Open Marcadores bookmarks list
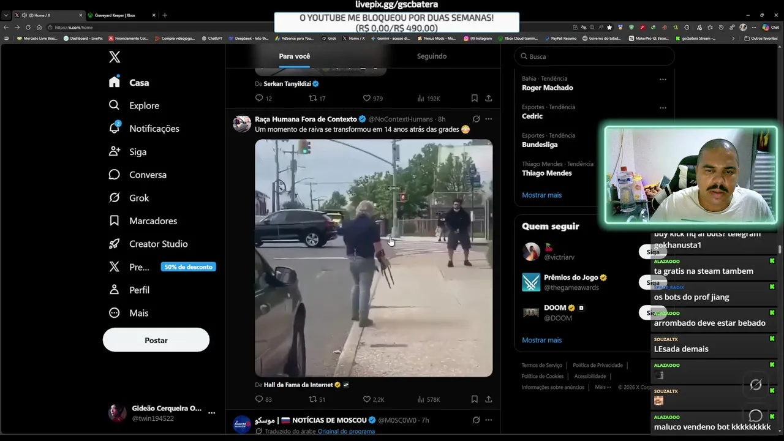Image resolution: width=784 pixels, height=441 pixels. [143, 221]
